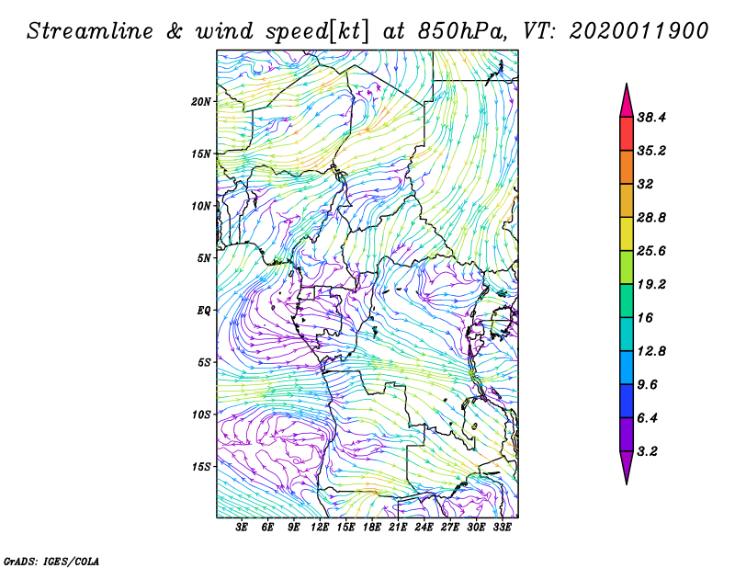Click the 3E longitude axis label

tap(243, 528)
